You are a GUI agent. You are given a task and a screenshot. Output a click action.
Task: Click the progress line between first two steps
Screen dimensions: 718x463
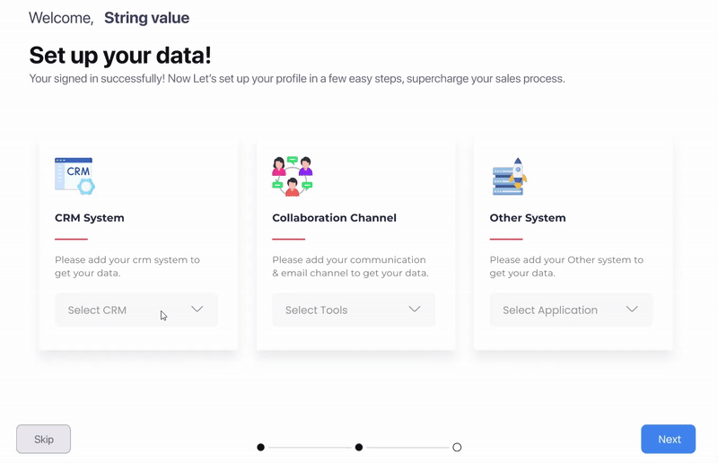pos(310,448)
